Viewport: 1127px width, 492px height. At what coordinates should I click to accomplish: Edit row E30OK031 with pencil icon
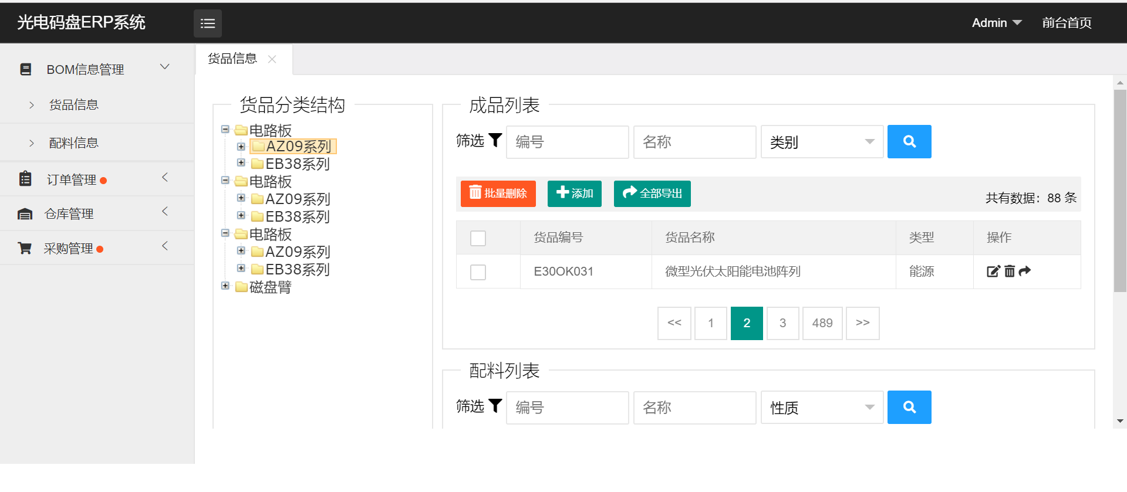click(993, 271)
